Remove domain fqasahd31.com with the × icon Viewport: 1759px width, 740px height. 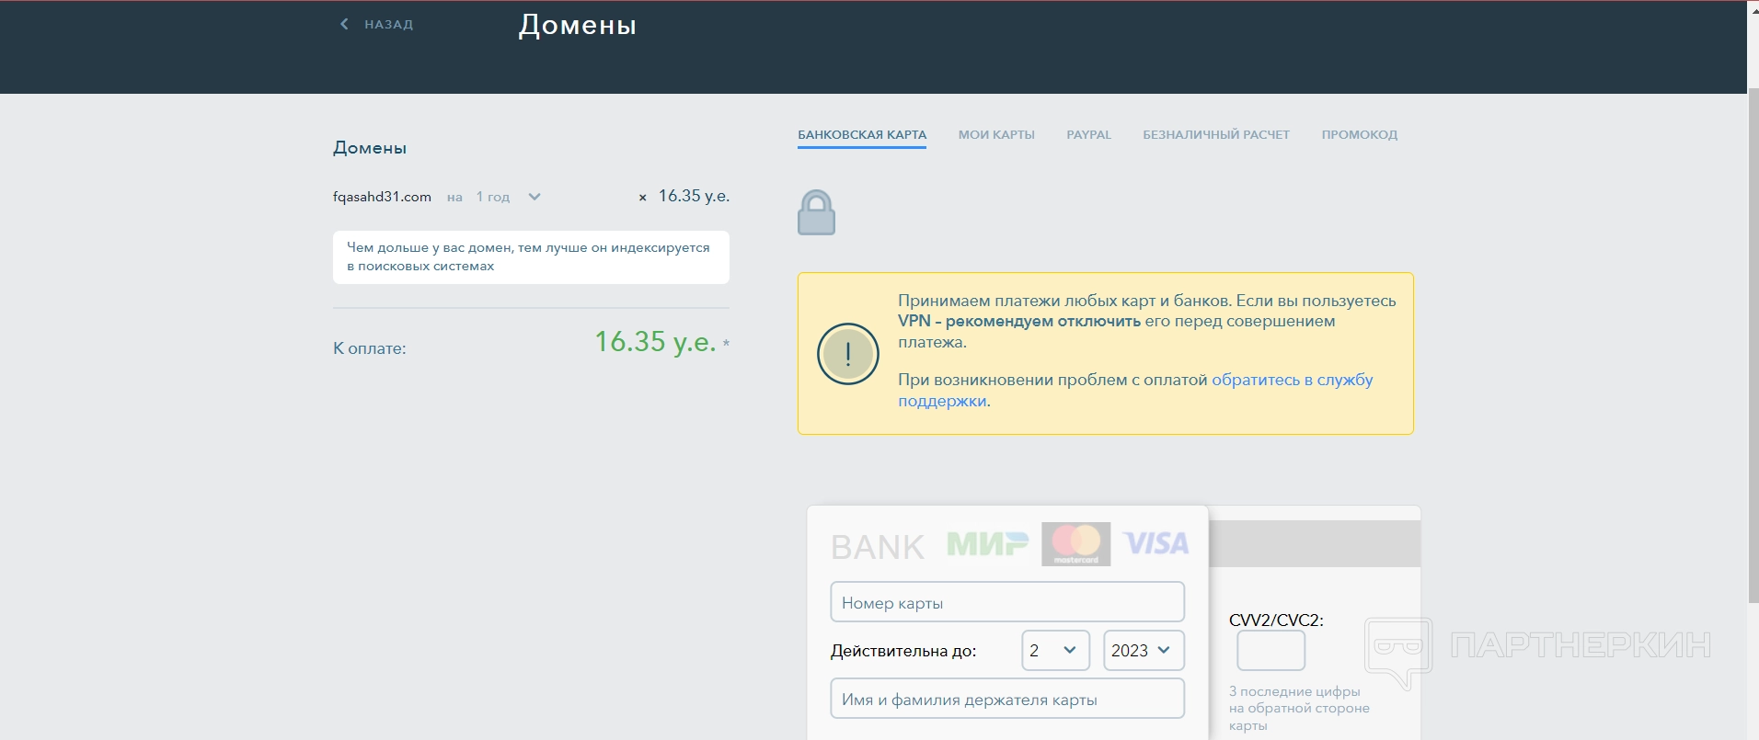(x=642, y=198)
